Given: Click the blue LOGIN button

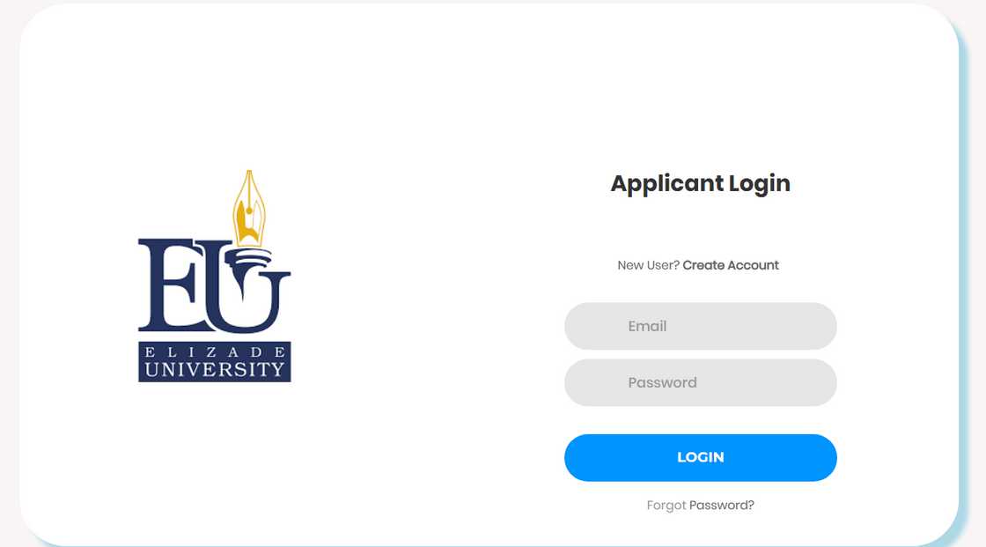Looking at the screenshot, I should point(701,458).
